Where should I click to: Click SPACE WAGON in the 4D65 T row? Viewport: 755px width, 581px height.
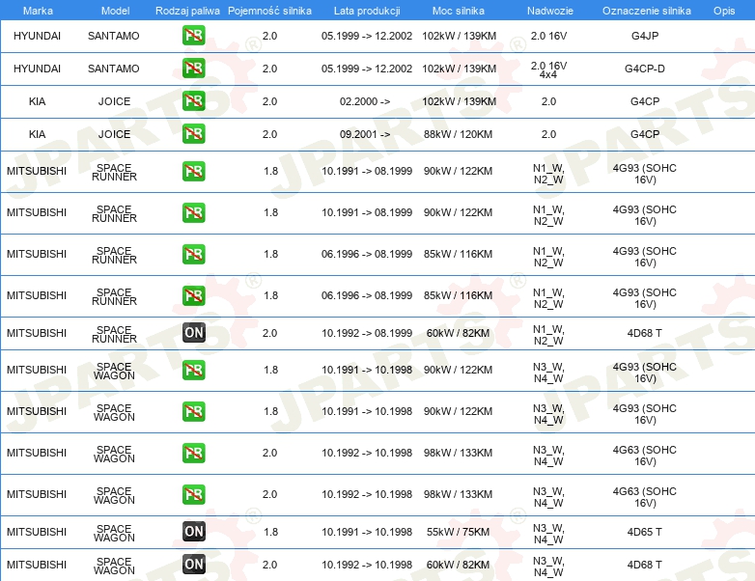click(114, 533)
